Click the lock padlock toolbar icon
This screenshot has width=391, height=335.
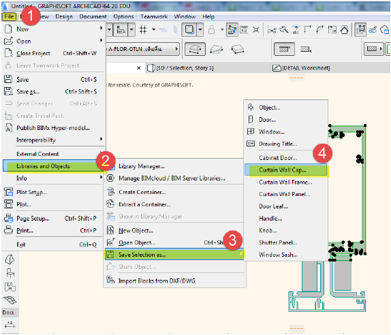211,30
